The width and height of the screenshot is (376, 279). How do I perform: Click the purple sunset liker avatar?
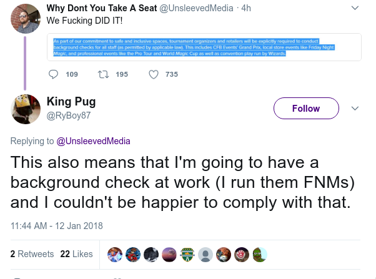click(169, 254)
